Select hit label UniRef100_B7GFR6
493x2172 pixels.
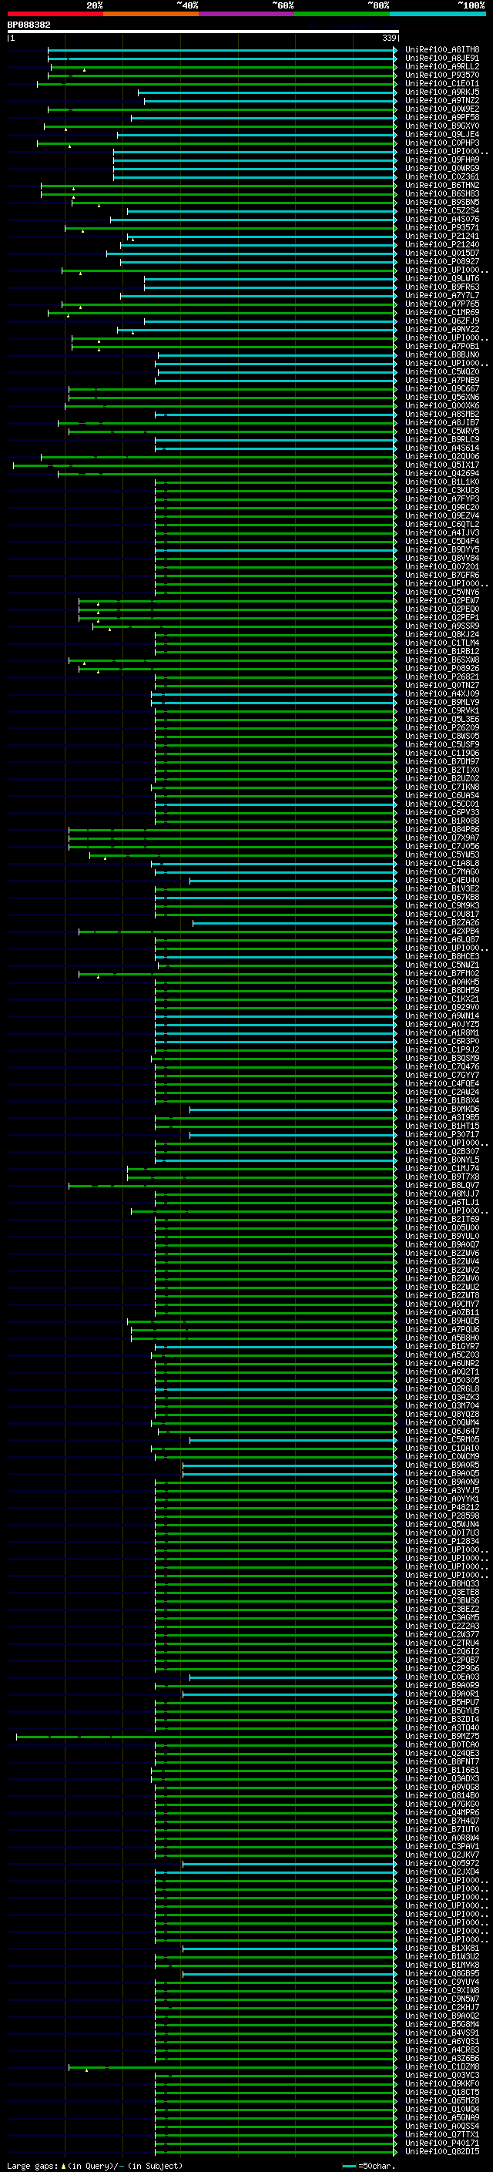[x=441, y=575]
